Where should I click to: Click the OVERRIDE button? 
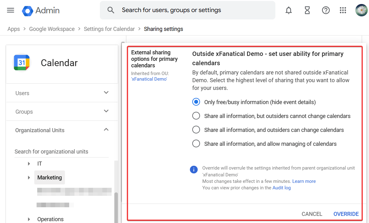pyautogui.click(x=346, y=214)
